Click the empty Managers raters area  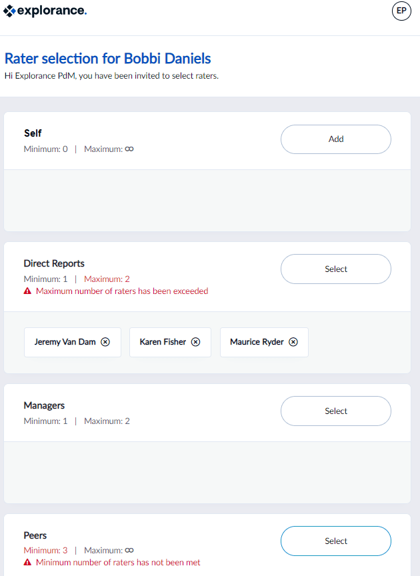point(207,473)
